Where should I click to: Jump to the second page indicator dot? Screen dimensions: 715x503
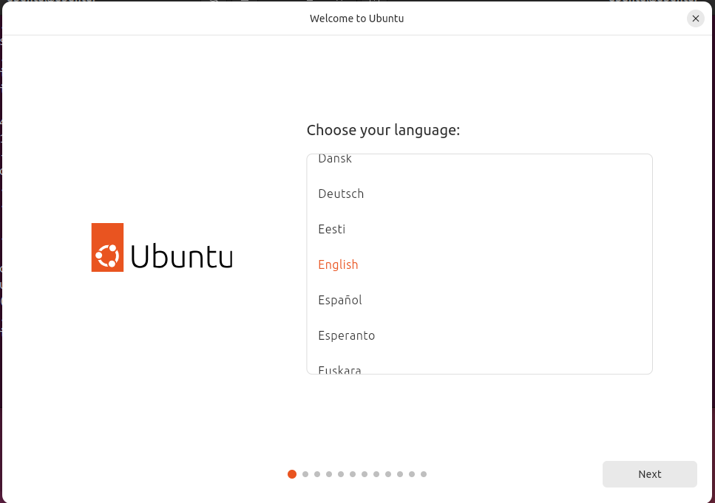pyautogui.click(x=305, y=474)
